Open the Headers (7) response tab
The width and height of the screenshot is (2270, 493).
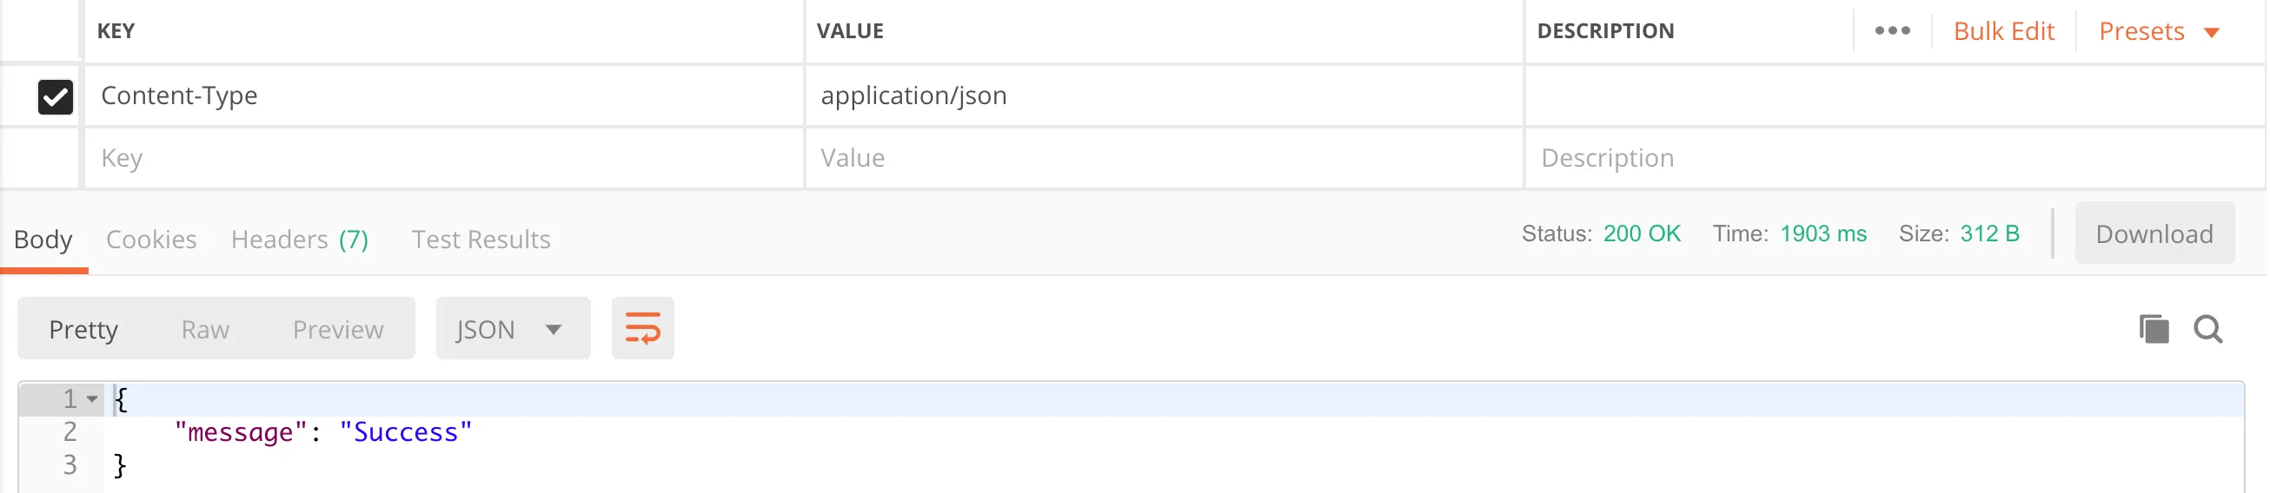click(x=300, y=240)
